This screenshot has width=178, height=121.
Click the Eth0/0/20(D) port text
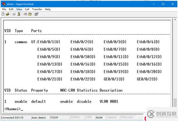pyautogui.click(x=149, y=72)
